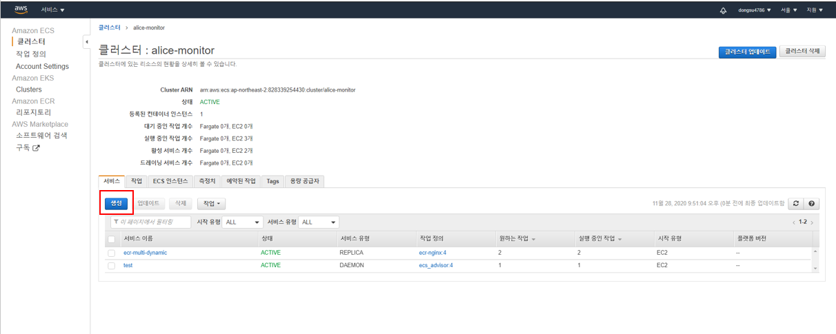Image resolution: width=836 pixels, height=334 pixels.
Task: Open the 시작 유형 ALL dropdown
Action: 243,222
